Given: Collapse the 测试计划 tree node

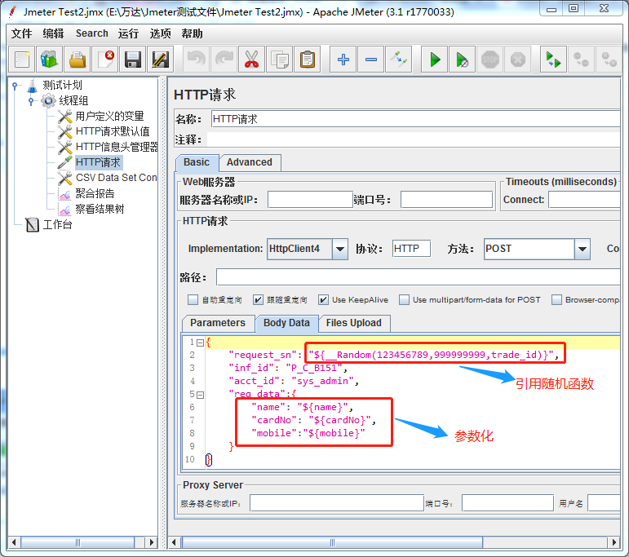Looking at the screenshot, I should (x=15, y=86).
